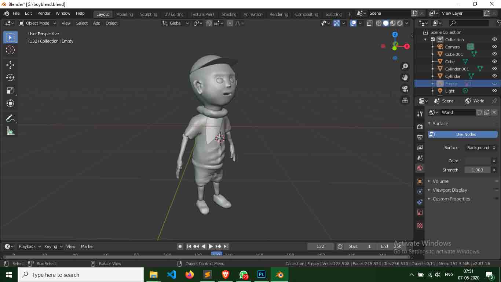Open the Render menu

(44, 13)
